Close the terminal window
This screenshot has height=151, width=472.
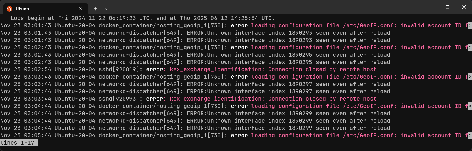click(464, 7)
